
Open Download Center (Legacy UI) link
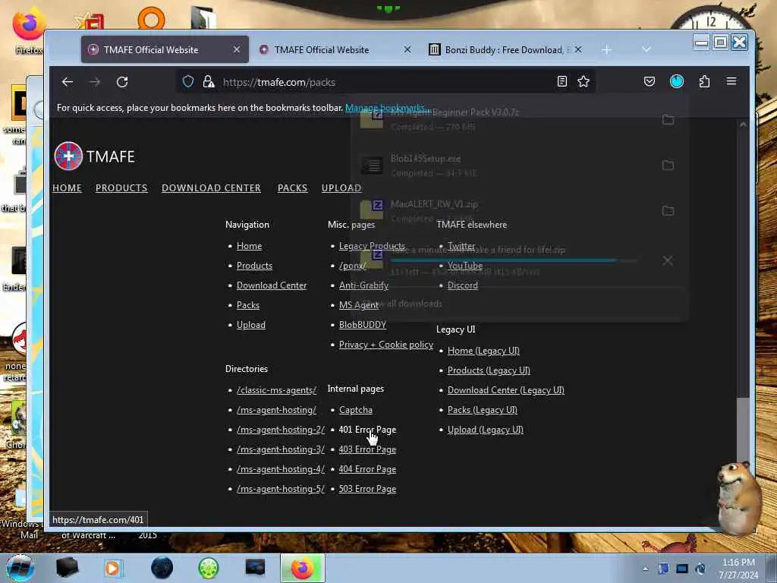[505, 390]
